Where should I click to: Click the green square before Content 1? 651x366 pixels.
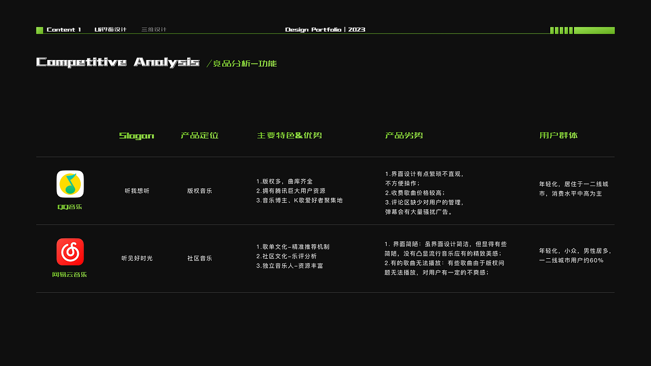(40, 30)
